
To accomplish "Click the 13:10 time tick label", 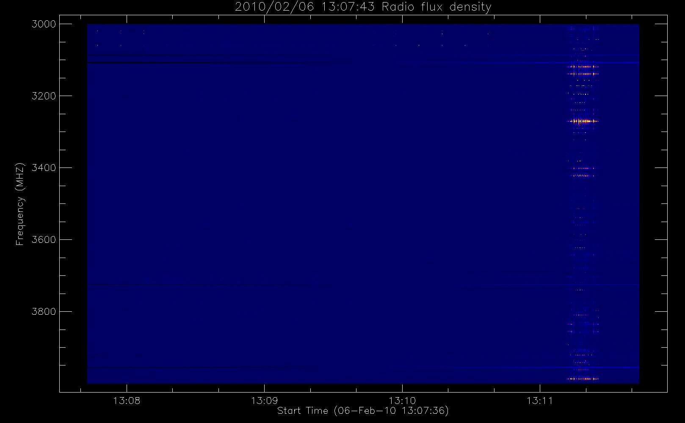I will [402, 401].
